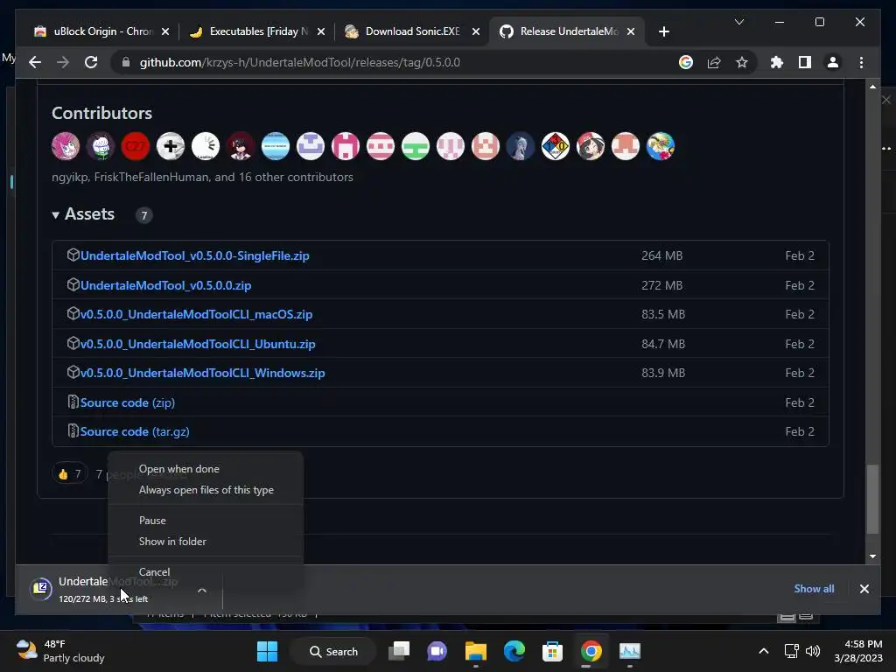Open the white plus-sign contributor avatar
896x672 pixels.
click(x=171, y=146)
